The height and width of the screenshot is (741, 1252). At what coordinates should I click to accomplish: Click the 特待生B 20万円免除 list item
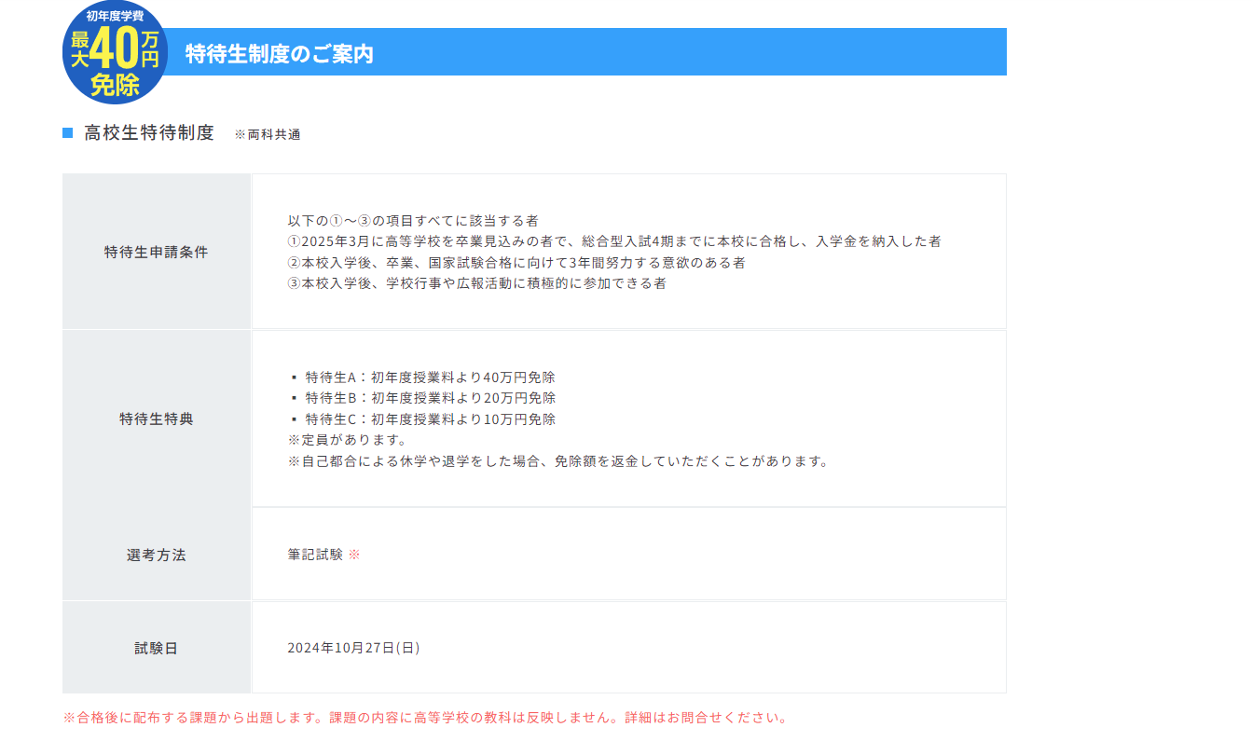pyautogui.click(x=430, y=398)
